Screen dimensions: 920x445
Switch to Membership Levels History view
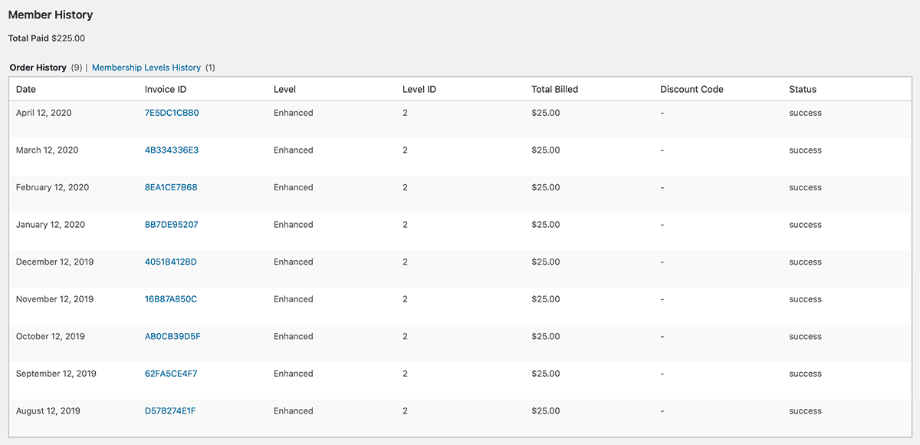pos(146,67)
